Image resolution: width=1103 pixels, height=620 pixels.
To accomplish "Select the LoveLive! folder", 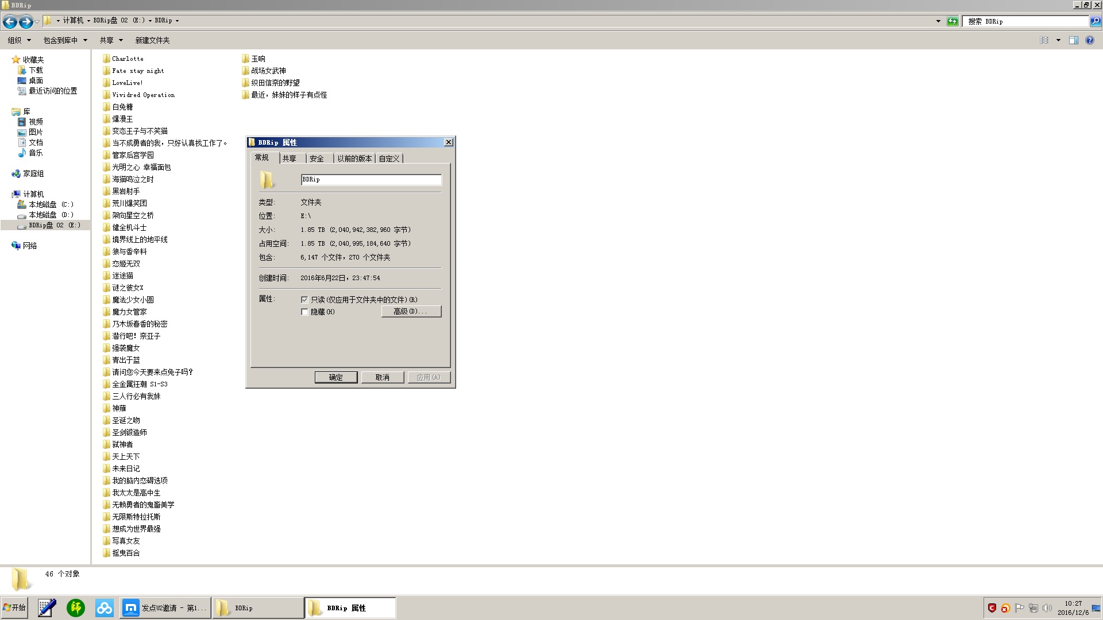I will coord(123,83).
